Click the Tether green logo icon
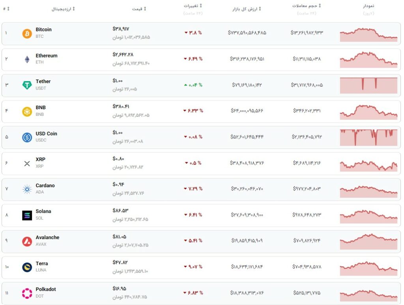404x305 pixels. click(27, 85)
